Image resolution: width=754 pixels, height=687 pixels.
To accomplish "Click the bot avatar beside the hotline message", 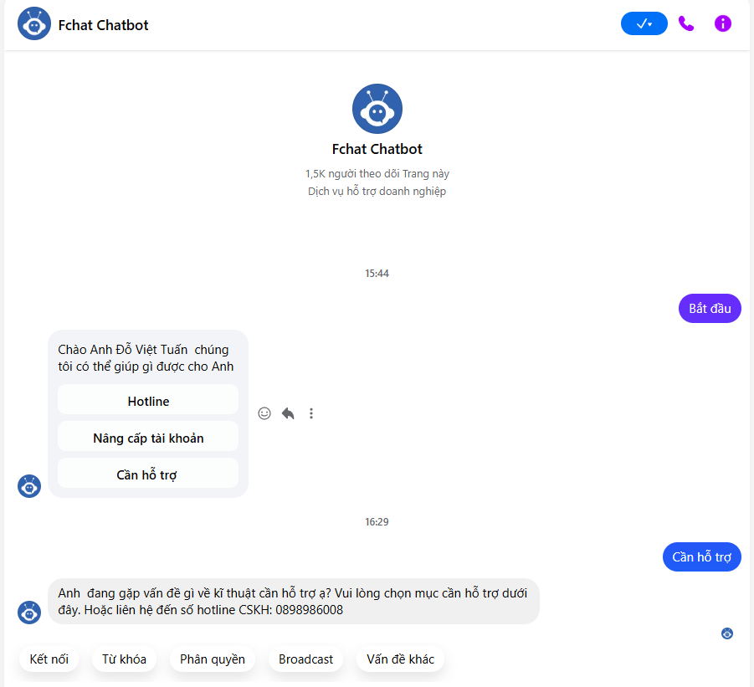I will point(29,613).
